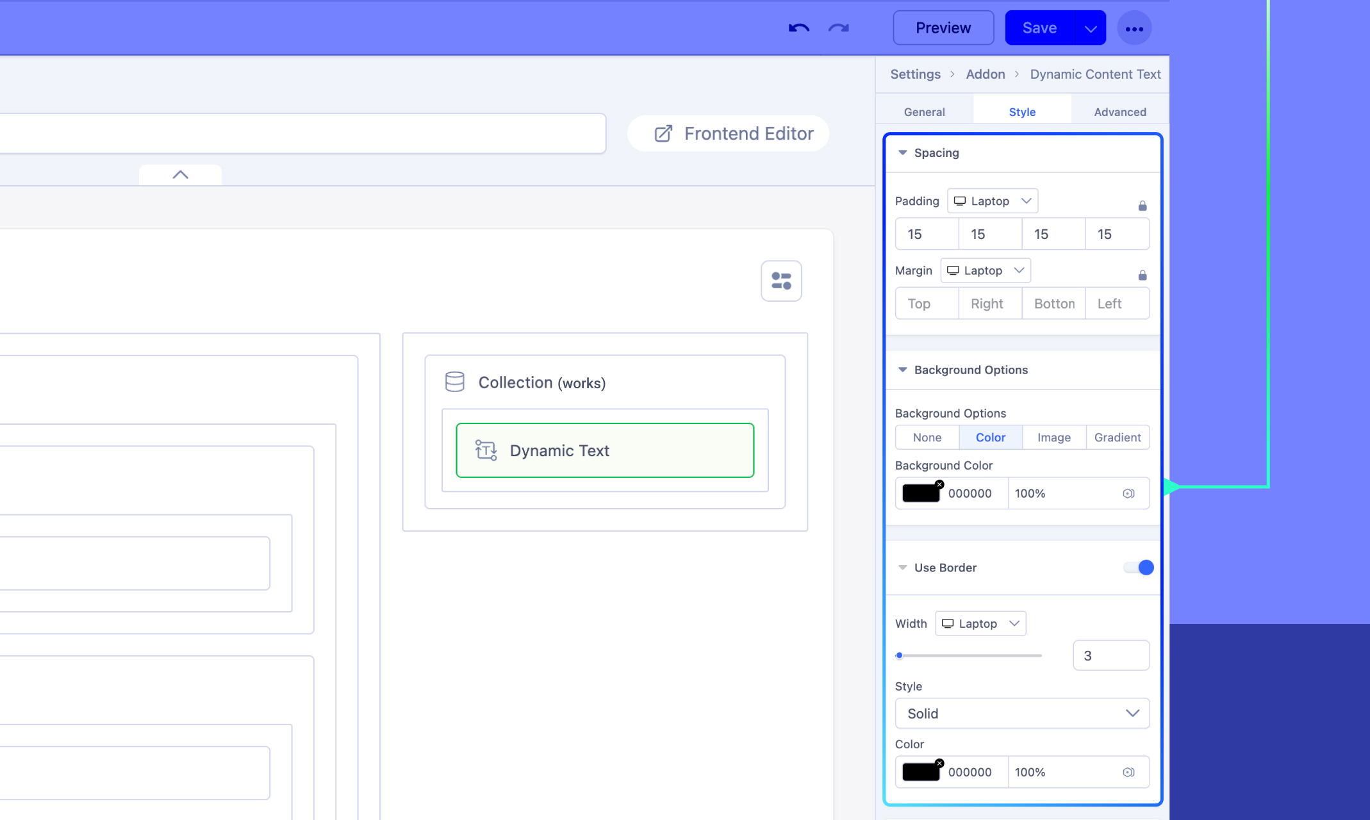
Task: Open the Frontend Editor
Action: 734,133
